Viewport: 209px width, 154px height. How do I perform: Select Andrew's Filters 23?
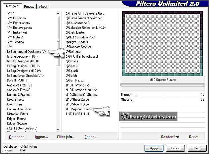click(x=20, y=85)
